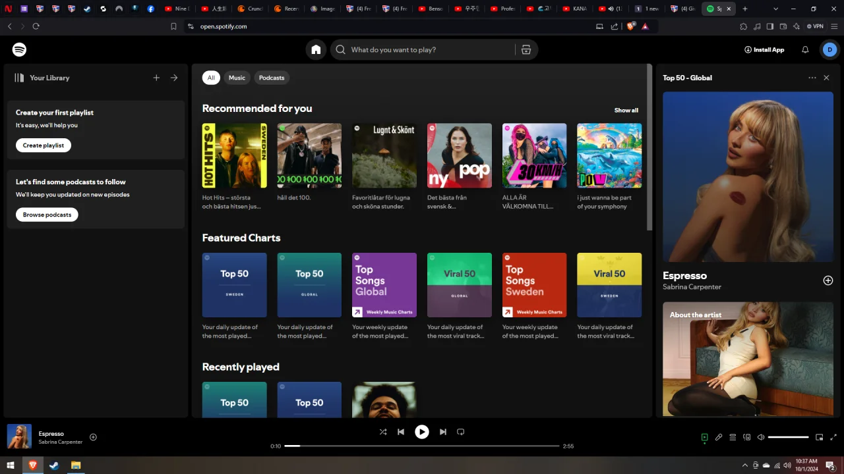
Task: Expand Your Library with arrow icon
Action: point(174,78)
